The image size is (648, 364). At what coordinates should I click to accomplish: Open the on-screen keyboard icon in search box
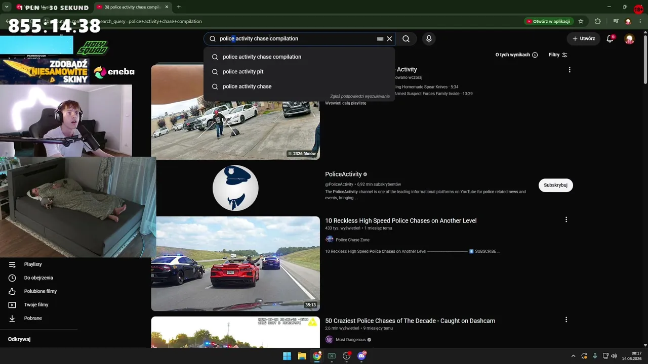pos(380,38)
